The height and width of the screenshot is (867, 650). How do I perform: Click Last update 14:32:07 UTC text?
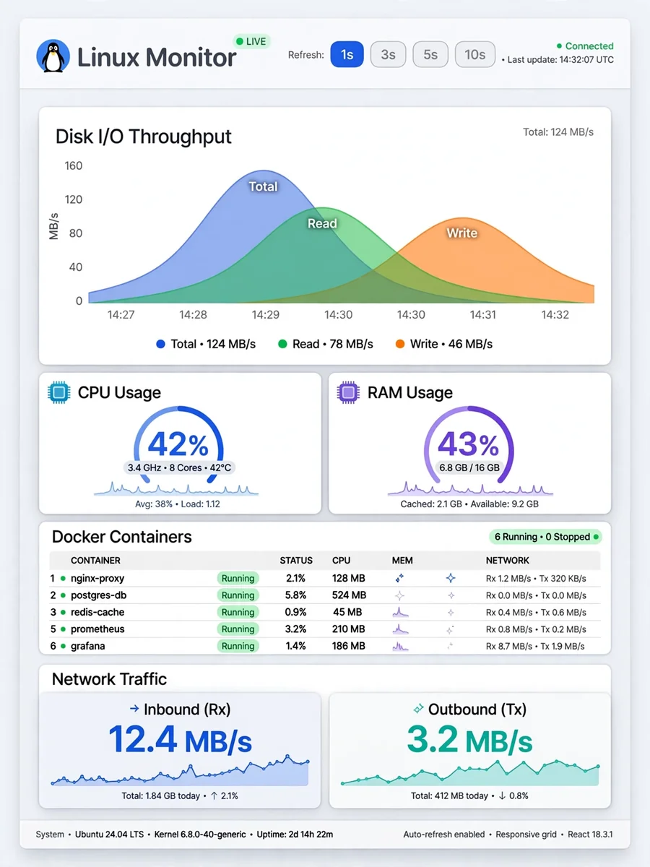pyautogui.click(x=560, y=60)
